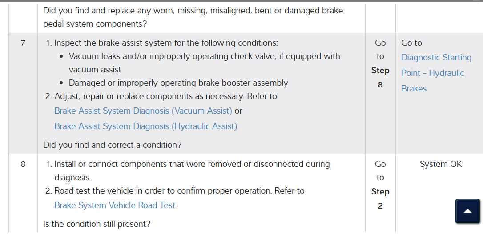483x237 pixels.
Task: Select the "System OK" cell text
Action: (440, 164)
